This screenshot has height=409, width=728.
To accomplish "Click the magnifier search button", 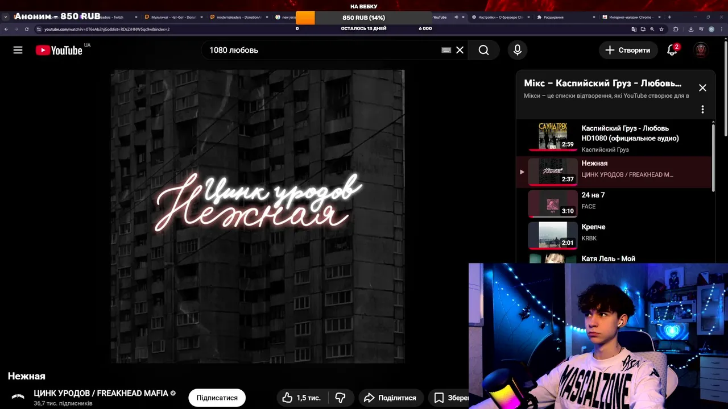I will 483,50.
